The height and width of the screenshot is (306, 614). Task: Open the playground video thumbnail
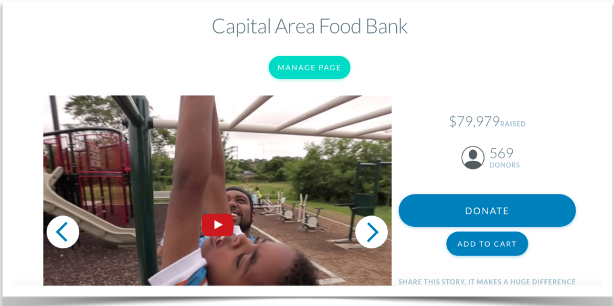(x=217, y=190)
